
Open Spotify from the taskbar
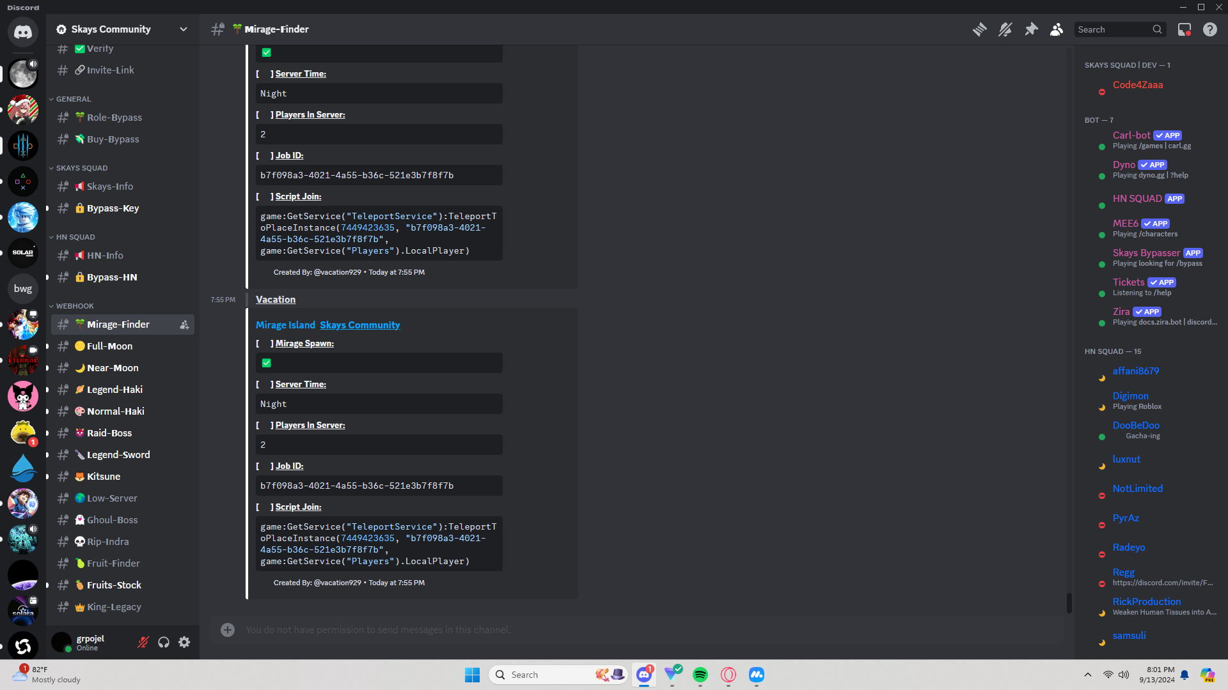pos(700,675)
